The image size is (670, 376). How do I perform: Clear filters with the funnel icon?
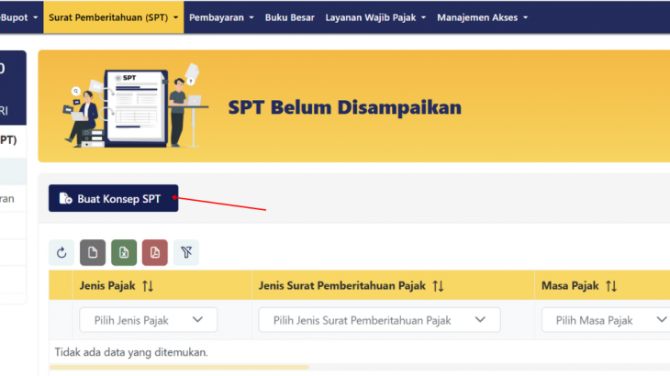pos(186,252)
